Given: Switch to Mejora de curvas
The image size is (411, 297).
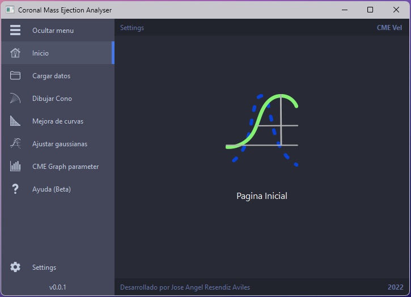Looking at the screenshot, I should click(58, 121).
